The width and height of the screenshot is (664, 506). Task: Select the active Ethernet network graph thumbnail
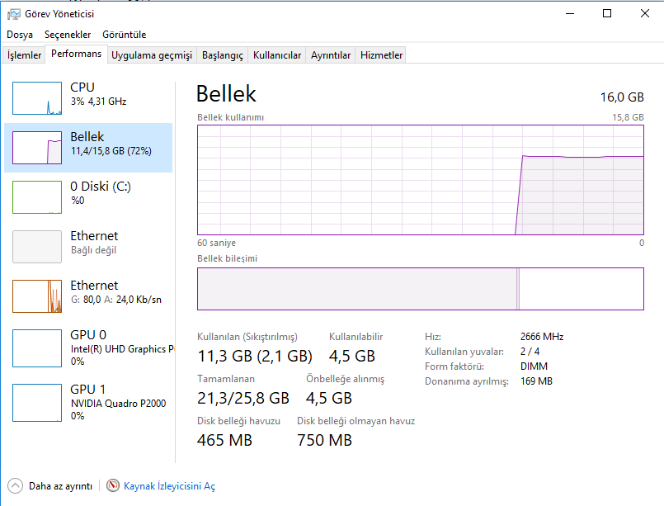(37, 296)
